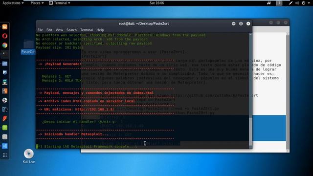Launch Google Chrome from the dock
Viewport: 313px width, 176px height.
[x=5, y=45]
